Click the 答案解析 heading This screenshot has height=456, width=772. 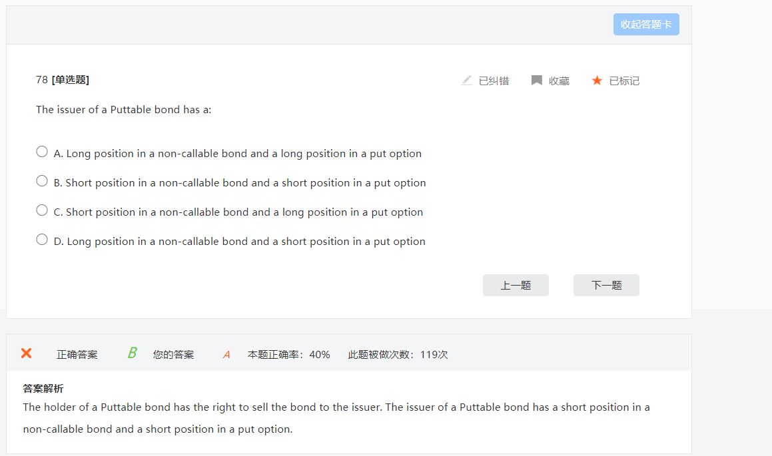(x=43, y=389)
